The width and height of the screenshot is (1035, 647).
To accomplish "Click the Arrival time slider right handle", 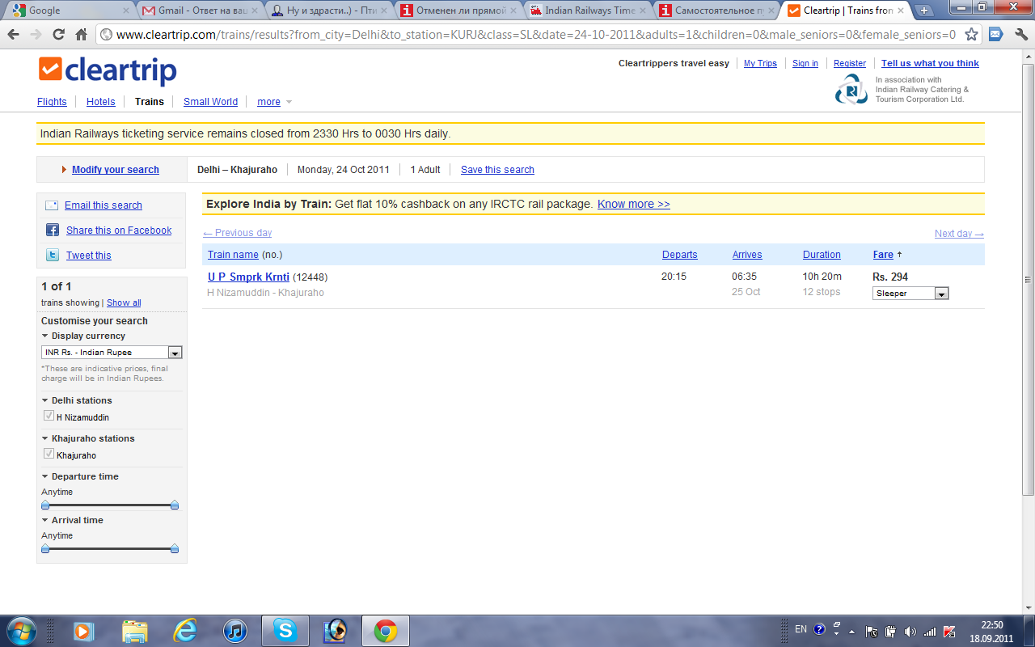I will pyautogui.click(x=175, y=548).
